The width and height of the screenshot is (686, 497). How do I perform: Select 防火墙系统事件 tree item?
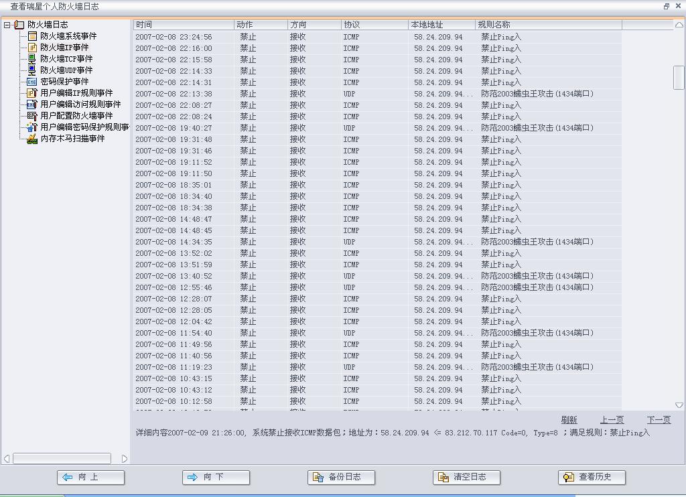click(x=68, y=36)
